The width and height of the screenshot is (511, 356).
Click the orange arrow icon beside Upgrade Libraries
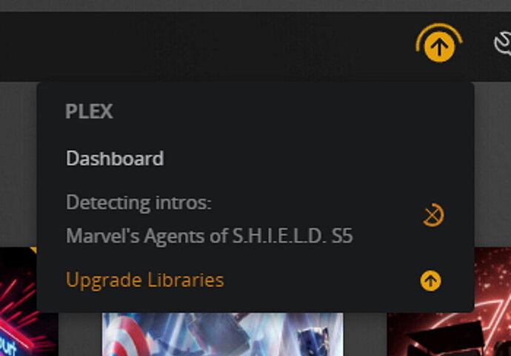coord(430,280)
